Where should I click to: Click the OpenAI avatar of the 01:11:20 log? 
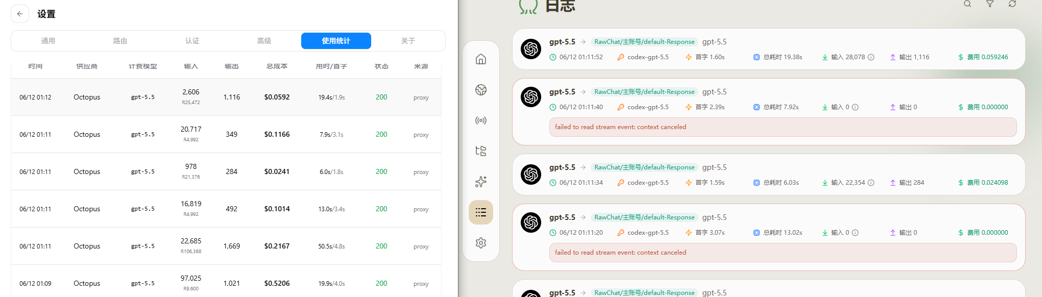531,222
